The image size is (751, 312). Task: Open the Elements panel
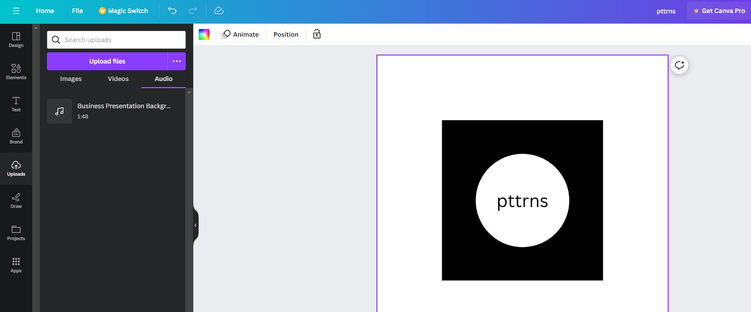point(16,72)
